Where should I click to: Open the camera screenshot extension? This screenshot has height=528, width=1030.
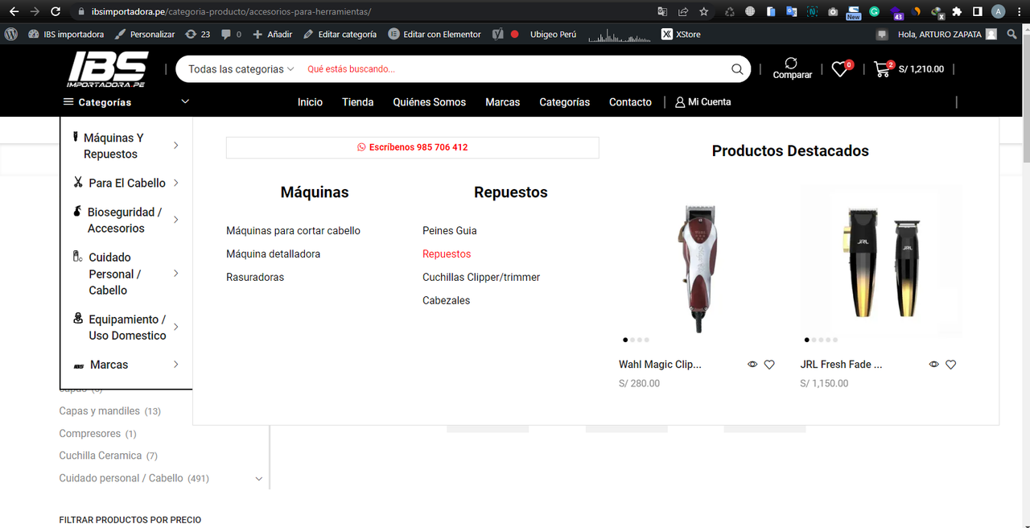click(x=833, y=11)
